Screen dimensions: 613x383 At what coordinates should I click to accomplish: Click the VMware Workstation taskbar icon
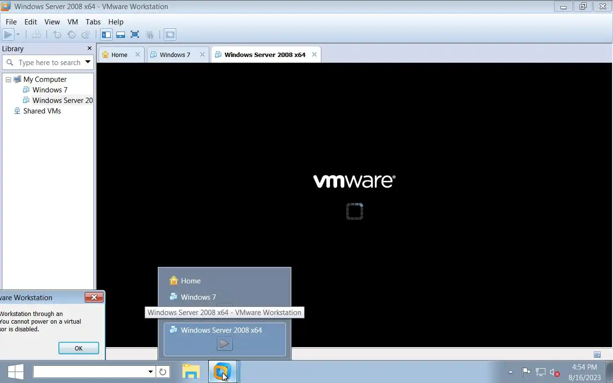[222, 372]
